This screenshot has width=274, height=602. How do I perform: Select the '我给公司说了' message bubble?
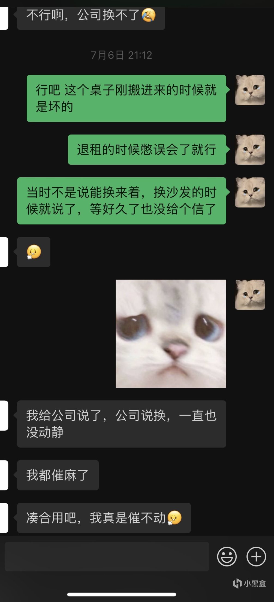coord(122,424)
